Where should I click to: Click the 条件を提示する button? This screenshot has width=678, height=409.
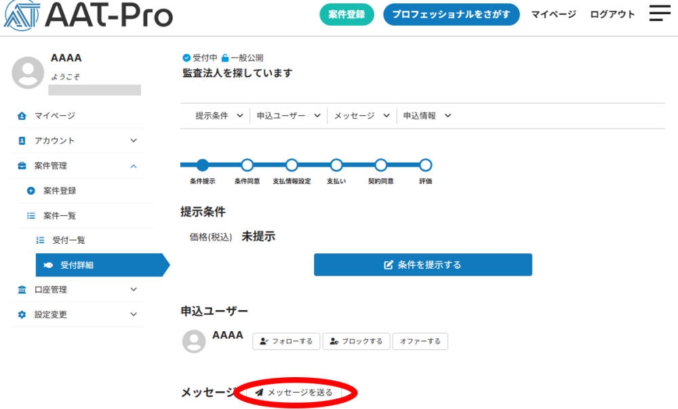click(x=422, y=265)
